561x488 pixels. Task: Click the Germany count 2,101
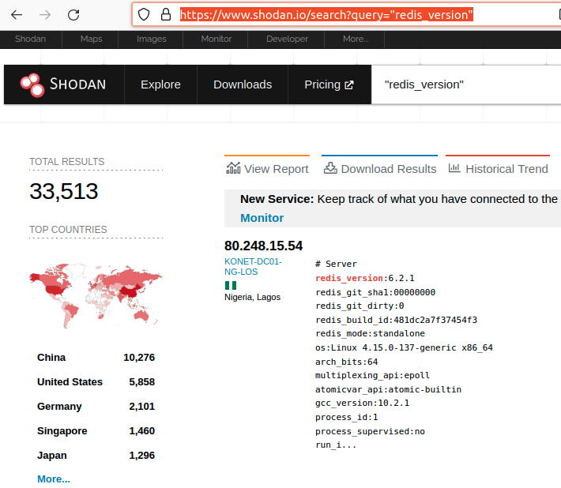[142, 407]
